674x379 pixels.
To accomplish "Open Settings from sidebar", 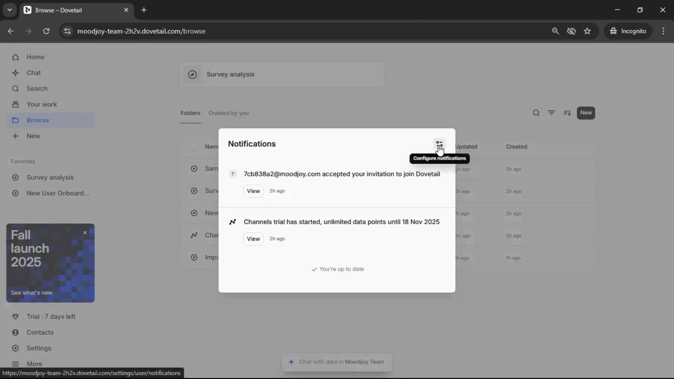I will (x=39, y=348).
